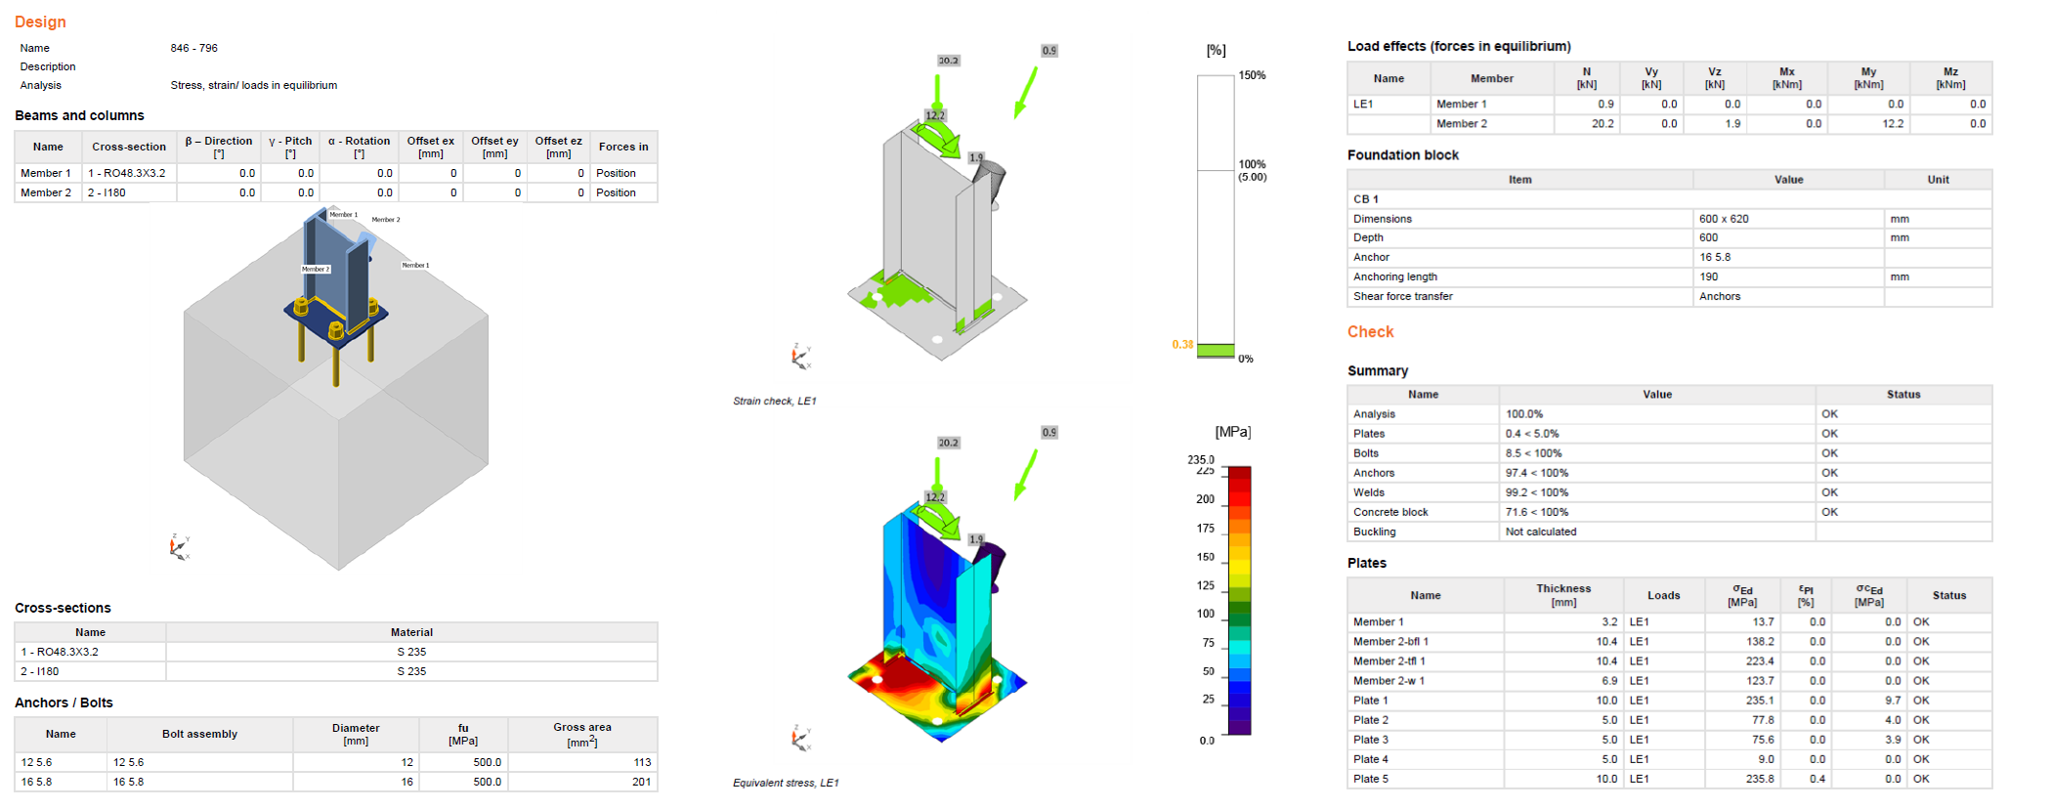Viewport: 2052px width, 809px height.
Task: Select the Analysis value "100.0%"
Action: point(1524,414)
